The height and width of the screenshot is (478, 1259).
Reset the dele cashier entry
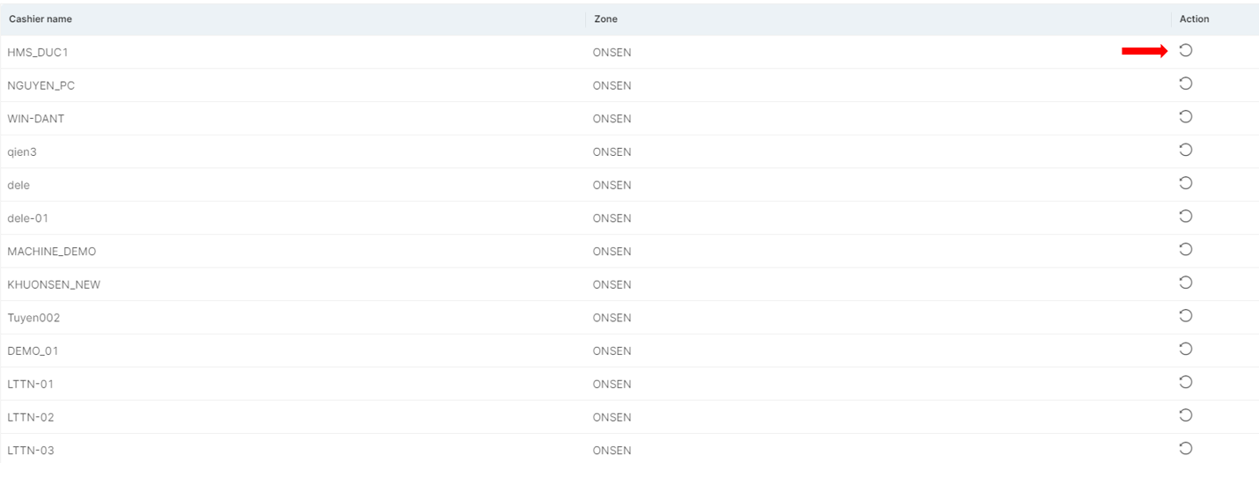pos(1185,183)
